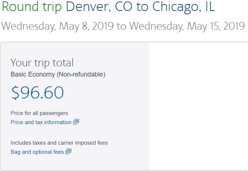
Task: Click external-link icon beside Price and tax information
Action: coord(76,122)
